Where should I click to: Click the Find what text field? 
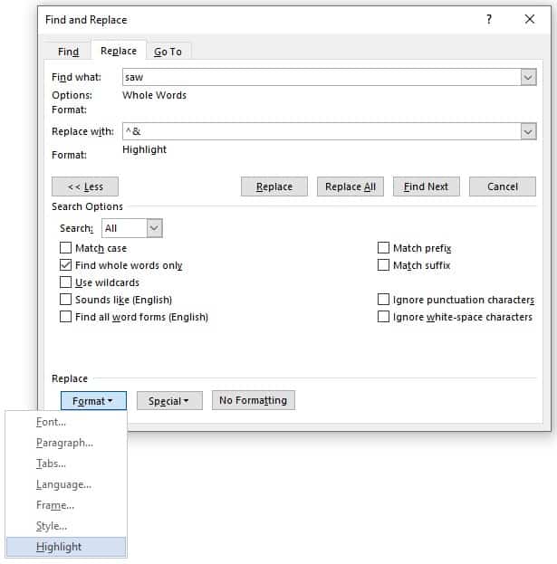[322, 77]
